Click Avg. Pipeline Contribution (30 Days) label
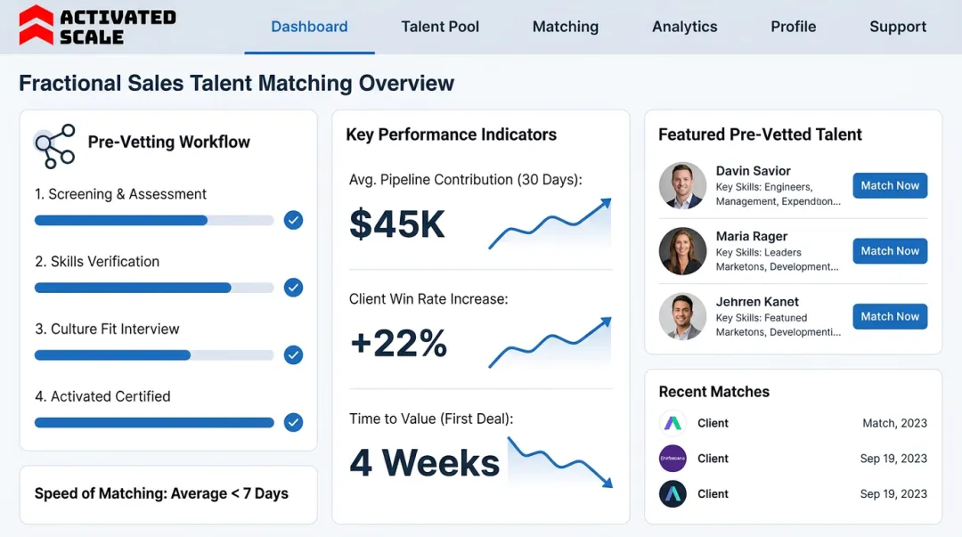Screen dimensions: 962x537 point(466,180)
